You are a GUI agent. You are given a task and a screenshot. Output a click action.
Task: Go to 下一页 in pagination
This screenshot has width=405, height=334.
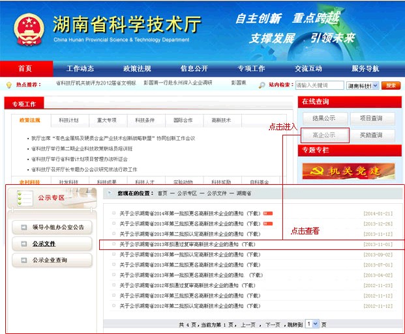(271, 324)
